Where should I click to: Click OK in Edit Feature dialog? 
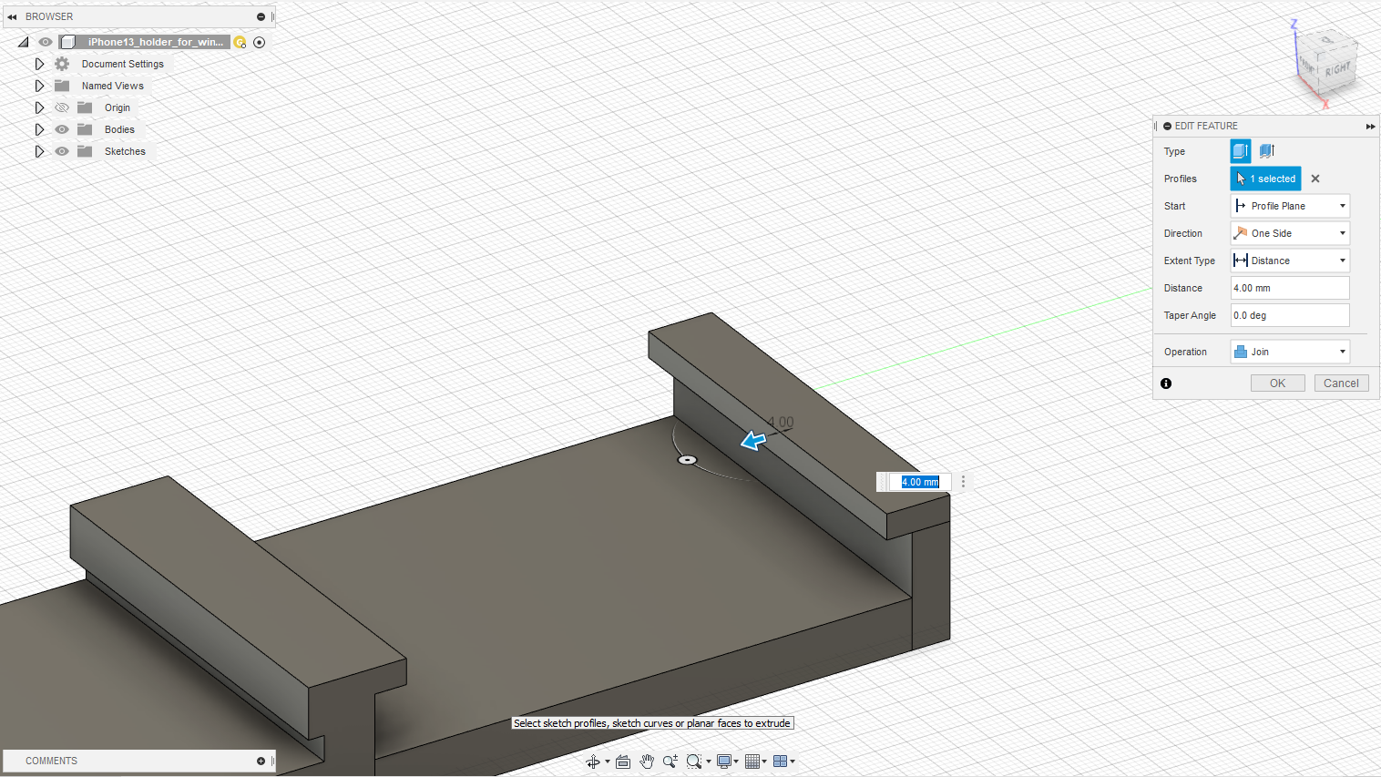tap(1278, 383)
